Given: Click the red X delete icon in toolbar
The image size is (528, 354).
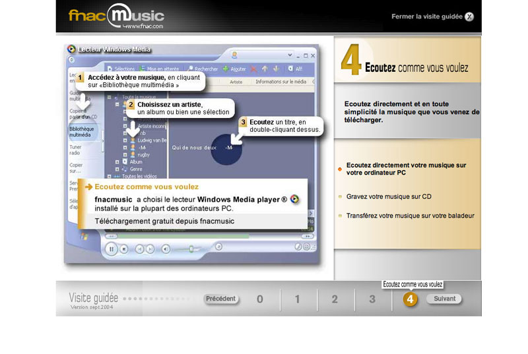Looking at the screenshot, I should (253, 69).
